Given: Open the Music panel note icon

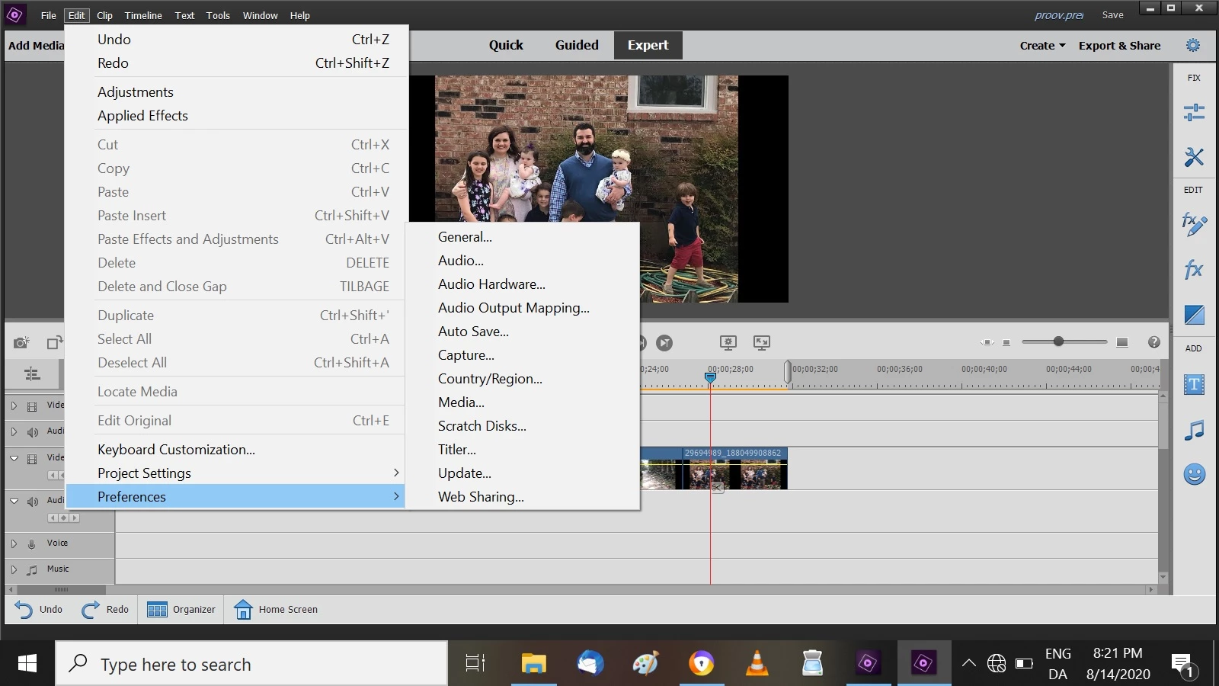Looking at the screenshot, I should [1194, 430].
